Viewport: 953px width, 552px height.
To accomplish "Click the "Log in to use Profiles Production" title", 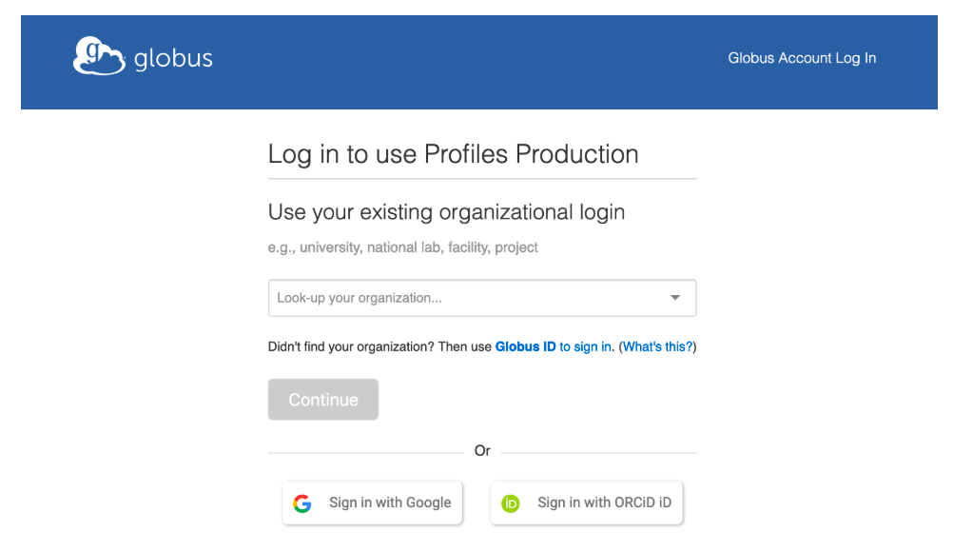I will [453, 154].
